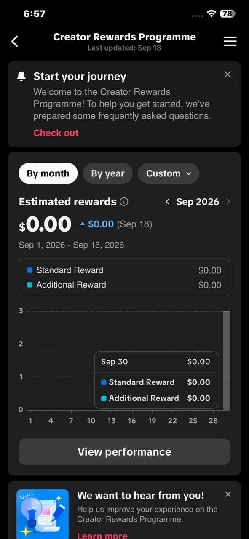Tap the lightbulb feedback illustration
The height and width of the screenshot is (539, 249).
(43, 514)
